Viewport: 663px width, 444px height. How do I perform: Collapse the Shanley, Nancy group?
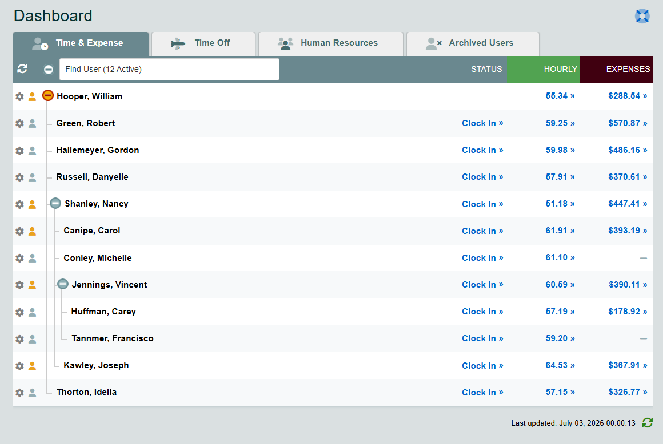tap(55, 203)
